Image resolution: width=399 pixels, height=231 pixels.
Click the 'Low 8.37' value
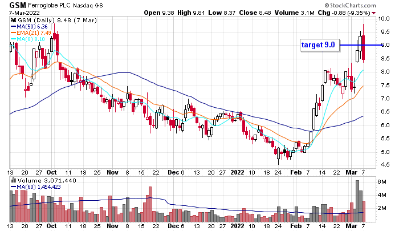pos(222,13)
